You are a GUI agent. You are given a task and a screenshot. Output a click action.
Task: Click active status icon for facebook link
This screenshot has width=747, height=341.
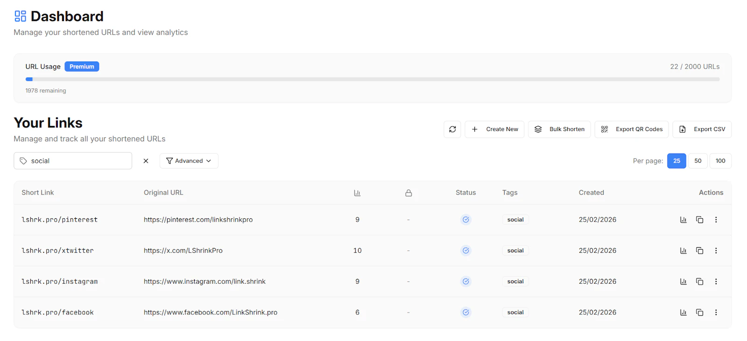point(465,313)
